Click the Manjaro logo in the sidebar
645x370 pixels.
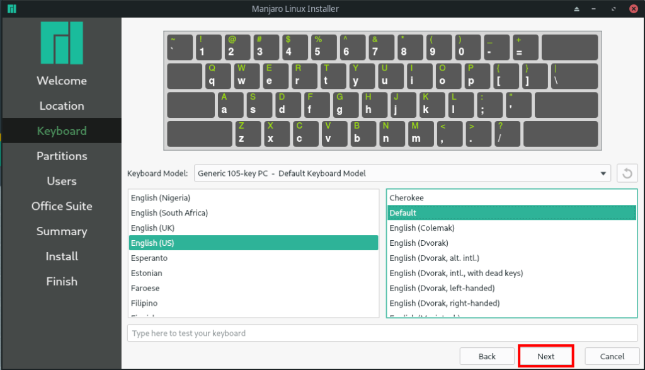(62, 43)
